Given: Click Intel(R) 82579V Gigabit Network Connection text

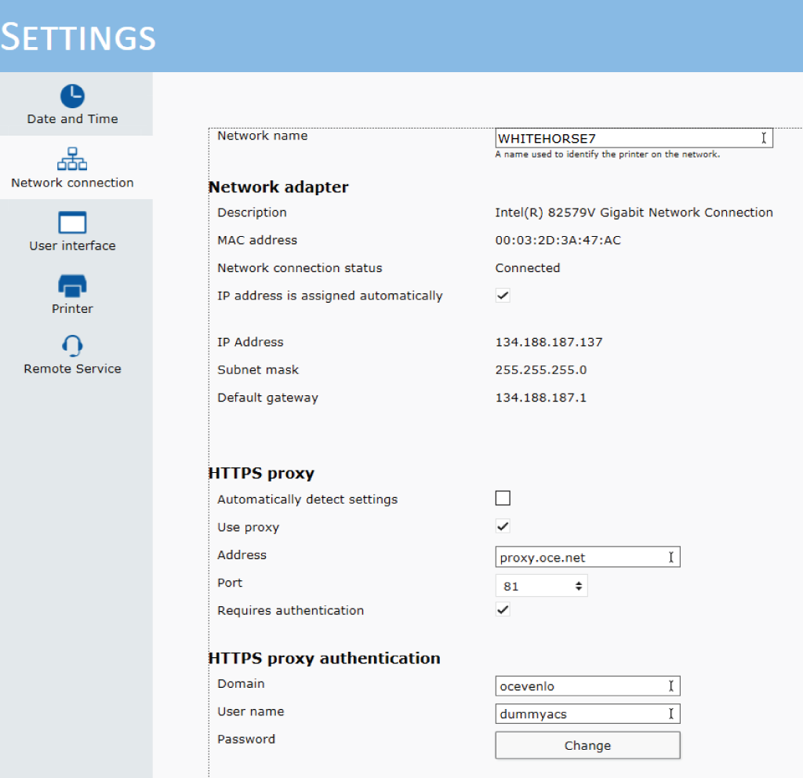Looking at the screenshot, I should tap(634, 213).
